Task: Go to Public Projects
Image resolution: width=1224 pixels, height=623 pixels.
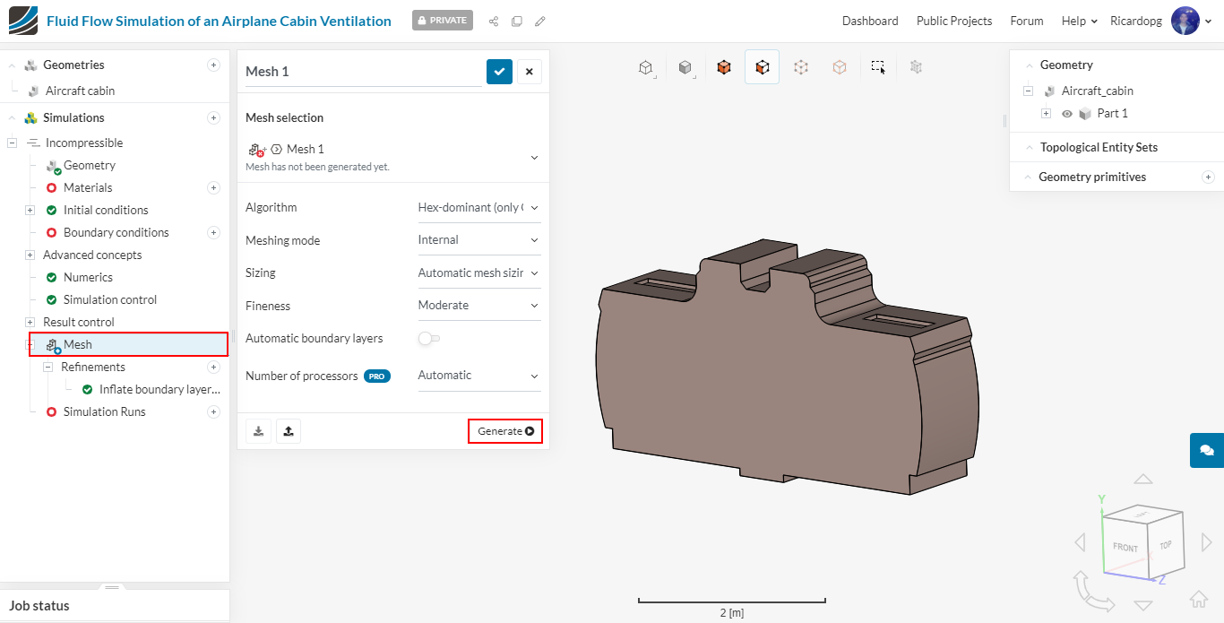Action: (x=953, y=22)
